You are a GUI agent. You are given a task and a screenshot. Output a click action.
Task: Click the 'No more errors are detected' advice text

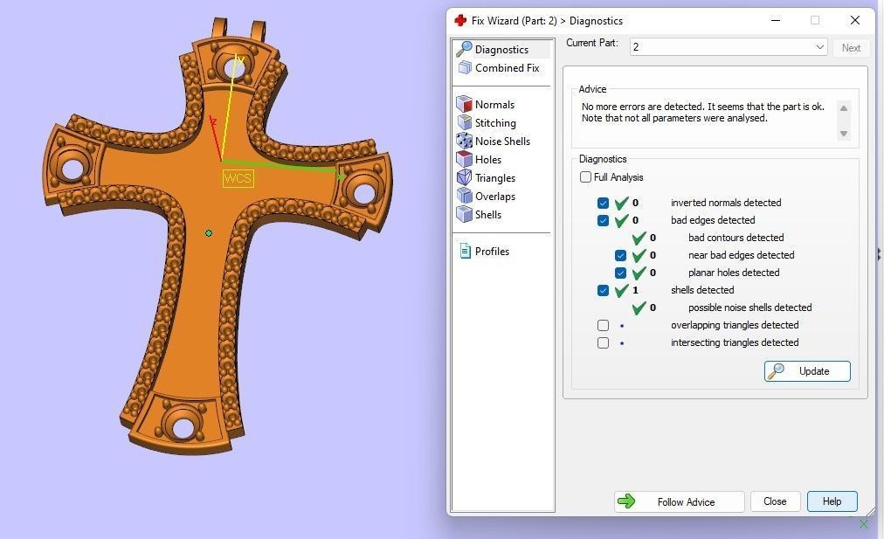[702, 112]
